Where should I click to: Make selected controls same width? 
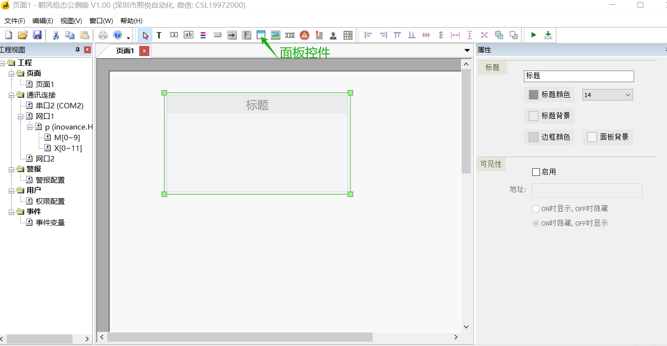point(455,35)
